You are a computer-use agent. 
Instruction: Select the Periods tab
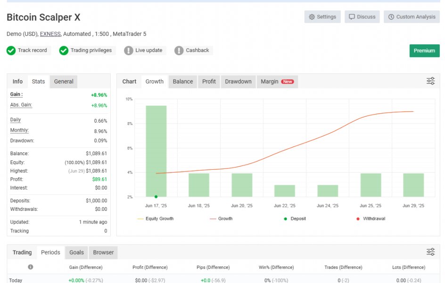point(50,252)
